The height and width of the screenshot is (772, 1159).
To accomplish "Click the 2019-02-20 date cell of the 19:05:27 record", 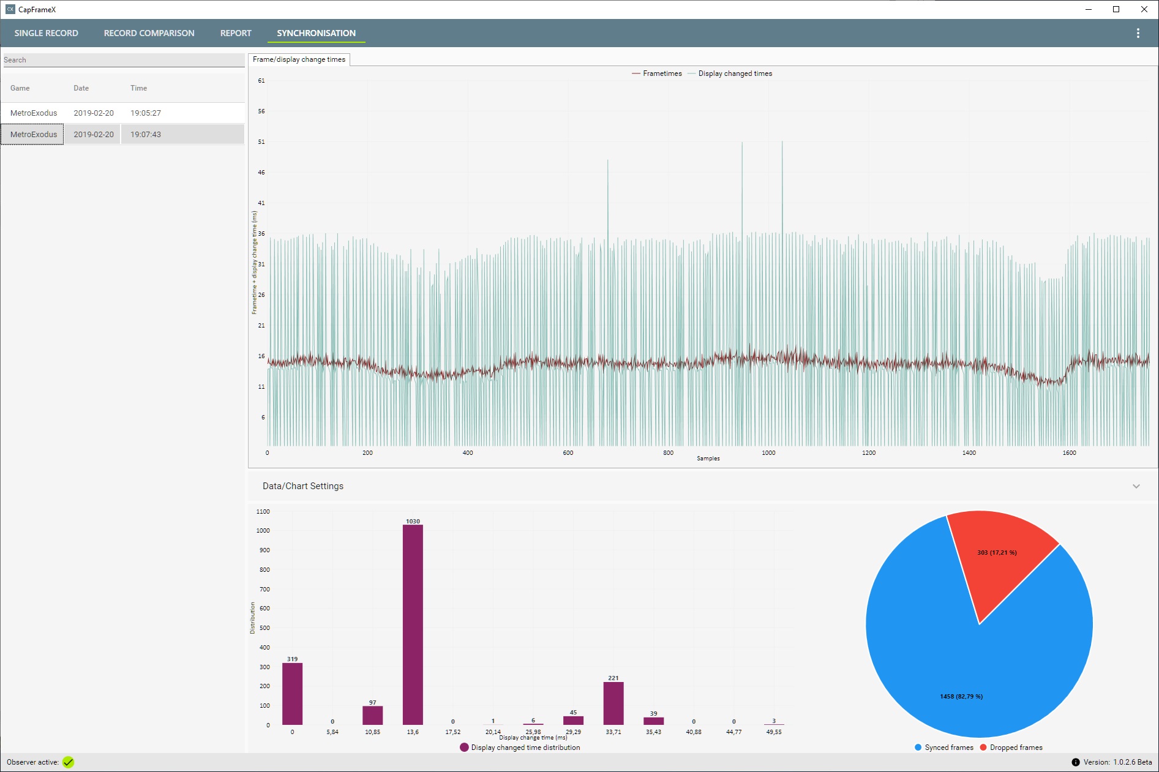I will (94, 113).
